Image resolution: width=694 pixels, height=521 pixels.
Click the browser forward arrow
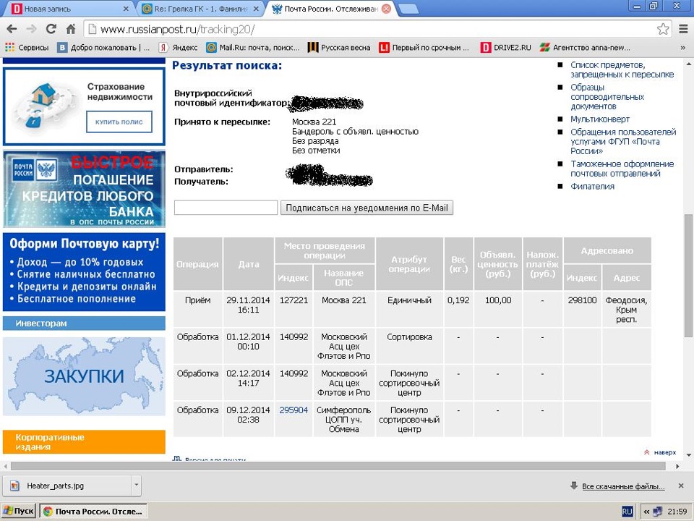(31, 29)
